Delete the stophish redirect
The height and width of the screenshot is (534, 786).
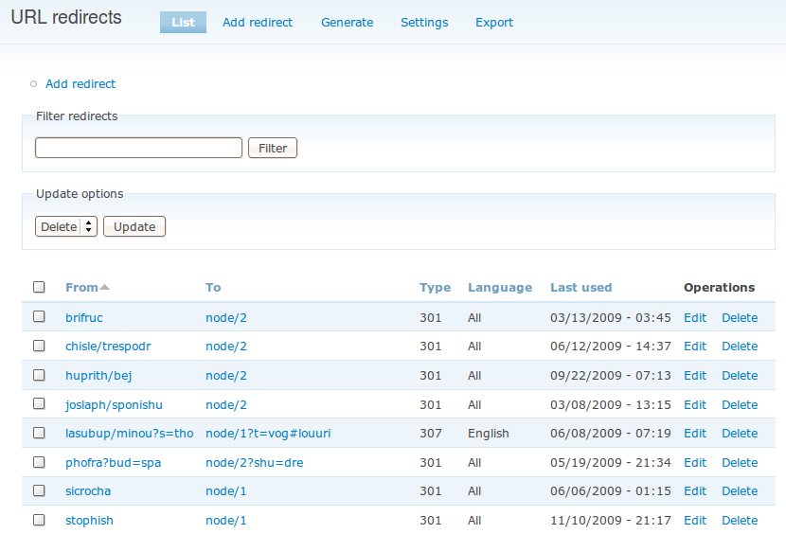pyautogui.click(x=740, y=521)
